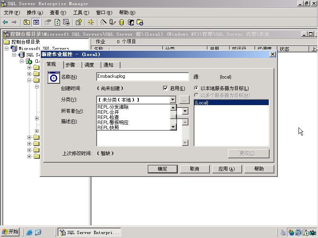
Task: Click category list scroll-down arrow
Action: (173, 127)
